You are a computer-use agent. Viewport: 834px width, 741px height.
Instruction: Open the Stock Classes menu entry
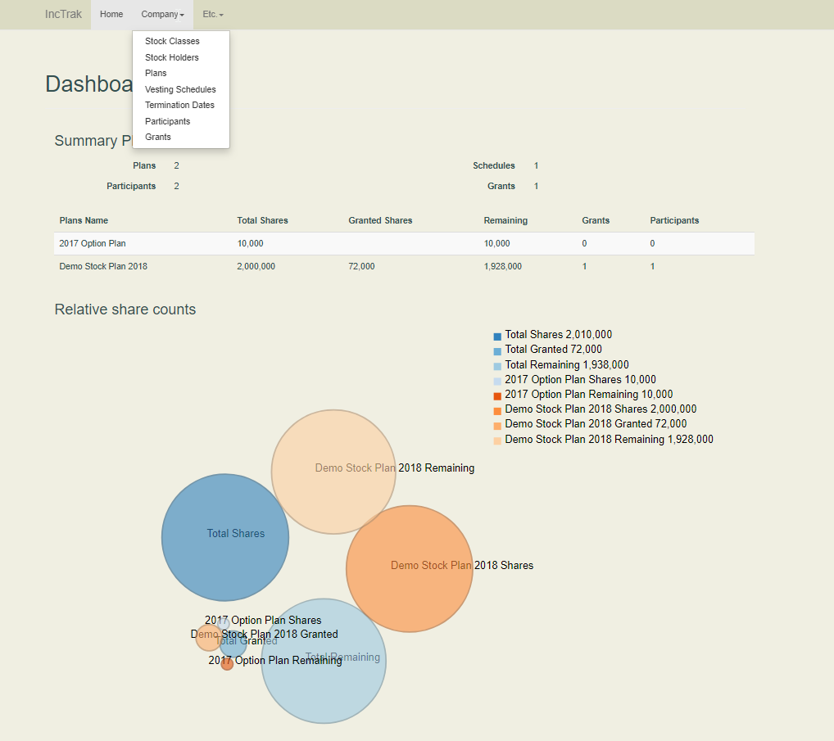click(172, 41)
